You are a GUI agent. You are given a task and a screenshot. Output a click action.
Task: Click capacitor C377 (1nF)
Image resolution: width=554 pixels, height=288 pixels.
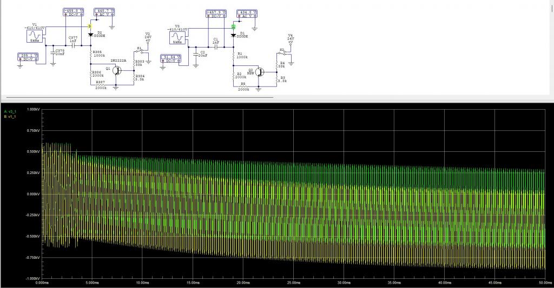coord(72,45)
